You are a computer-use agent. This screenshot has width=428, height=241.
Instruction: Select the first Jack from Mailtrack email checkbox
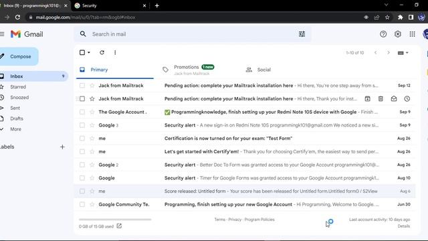pyautogui.click(x=82, y=86)
